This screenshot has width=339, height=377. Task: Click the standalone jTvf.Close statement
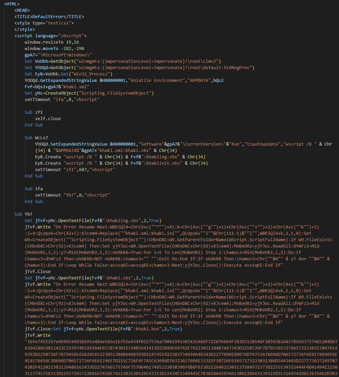point(38,271)
